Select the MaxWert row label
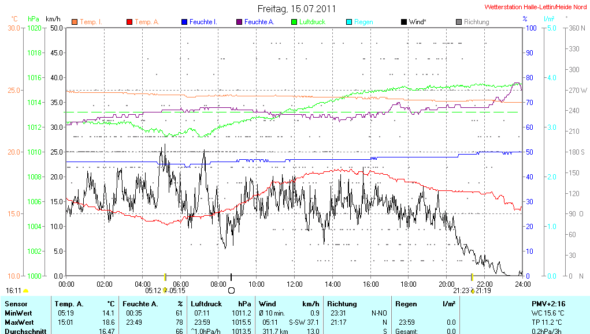The height and width of the screenshot is (334, 590). pos(20,322)
